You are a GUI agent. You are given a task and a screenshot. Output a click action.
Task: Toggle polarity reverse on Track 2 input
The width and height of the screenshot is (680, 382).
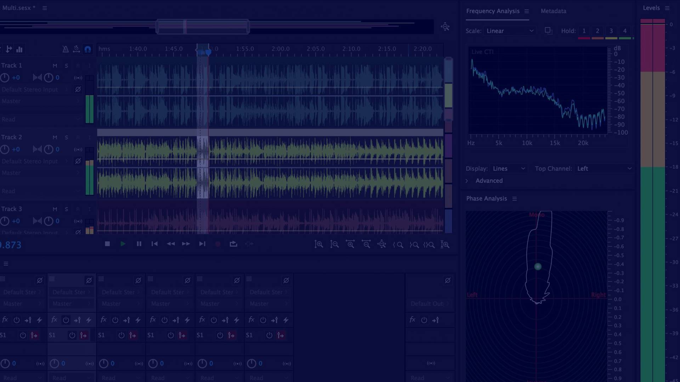[x=78, y=161]
